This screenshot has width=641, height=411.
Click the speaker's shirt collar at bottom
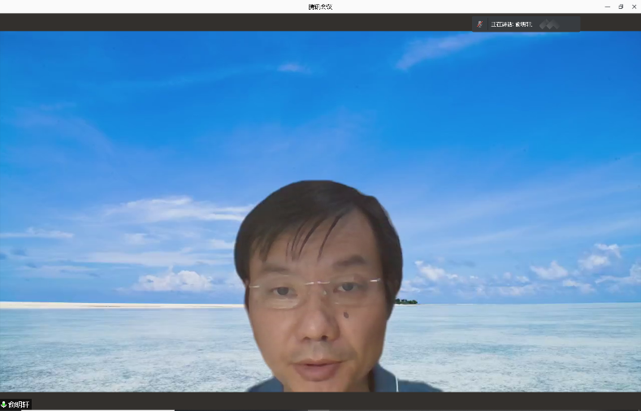click(382, 380)
